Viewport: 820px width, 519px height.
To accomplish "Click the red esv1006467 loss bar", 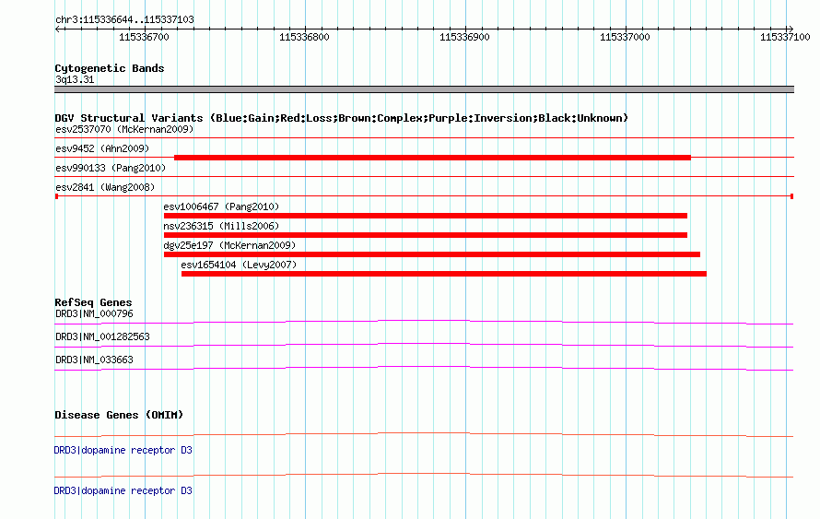I will coord(425,216).
